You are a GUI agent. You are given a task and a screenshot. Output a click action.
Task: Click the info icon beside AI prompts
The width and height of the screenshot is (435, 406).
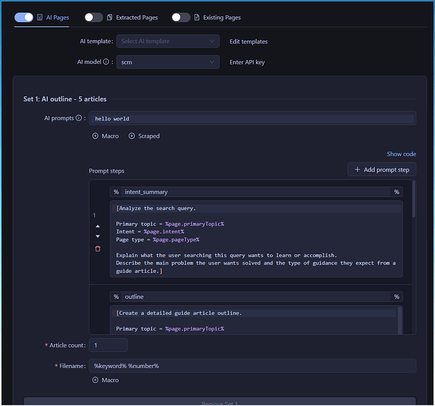(79, 118)
